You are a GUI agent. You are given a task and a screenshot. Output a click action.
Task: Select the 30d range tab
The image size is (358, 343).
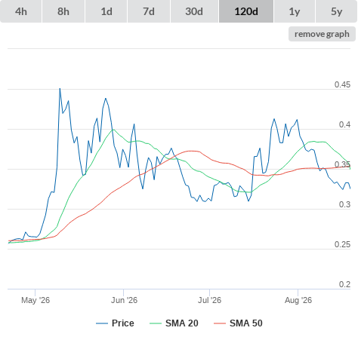[x=194, y=11]
